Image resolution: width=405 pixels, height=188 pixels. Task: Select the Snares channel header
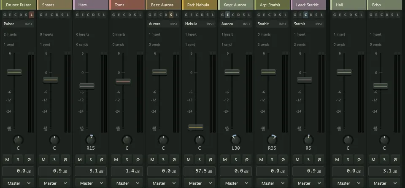pyautogui.click(x=54, y=5)
